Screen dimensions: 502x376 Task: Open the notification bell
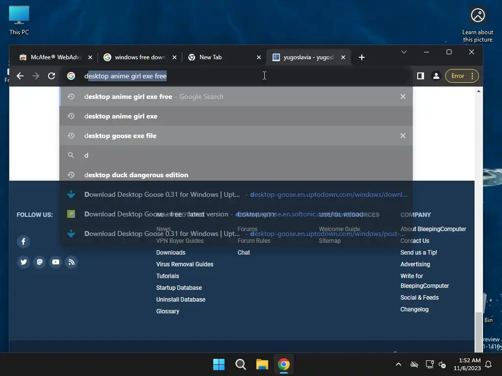pos(489,364)
